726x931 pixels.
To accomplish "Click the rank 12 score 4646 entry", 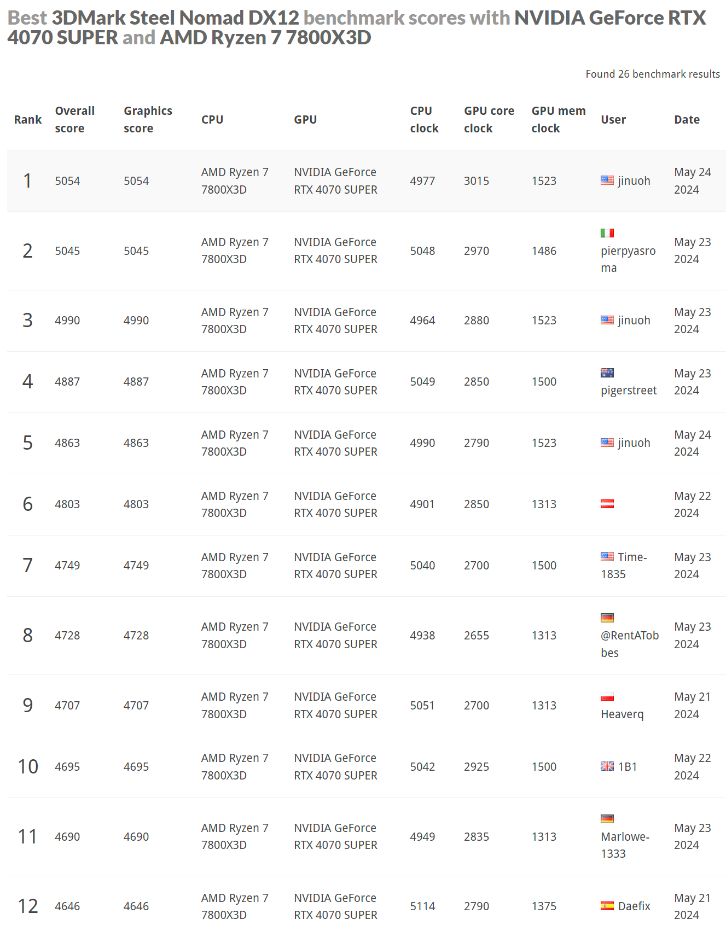I will coord(67,906).
